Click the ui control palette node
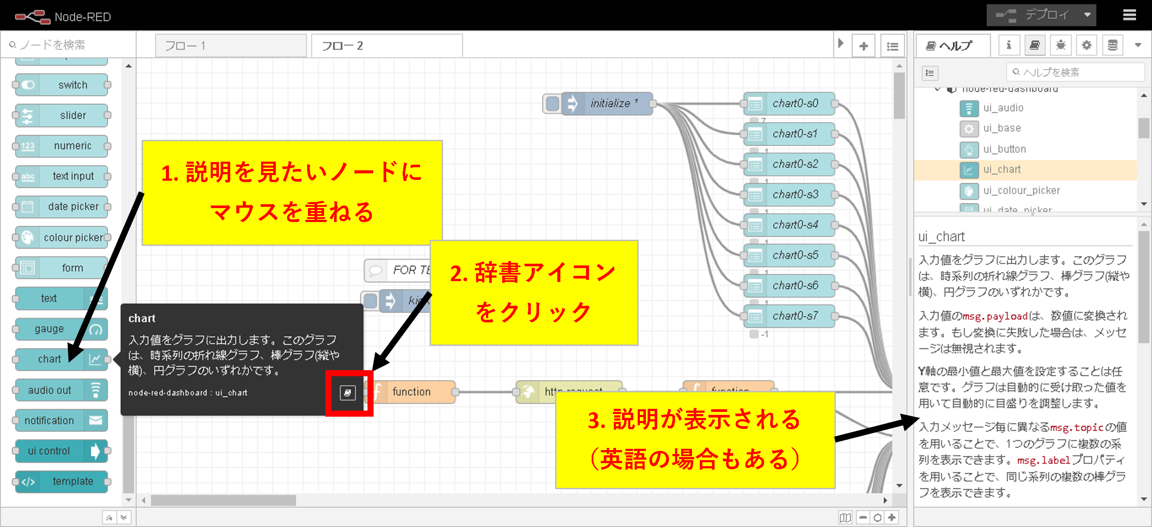This screenshot has height=527, width=1152. (62, 451)
